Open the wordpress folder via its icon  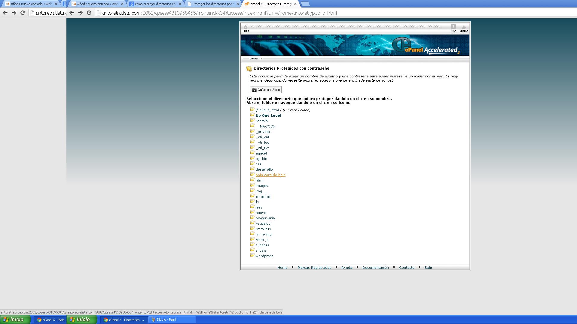click(252, 255)
